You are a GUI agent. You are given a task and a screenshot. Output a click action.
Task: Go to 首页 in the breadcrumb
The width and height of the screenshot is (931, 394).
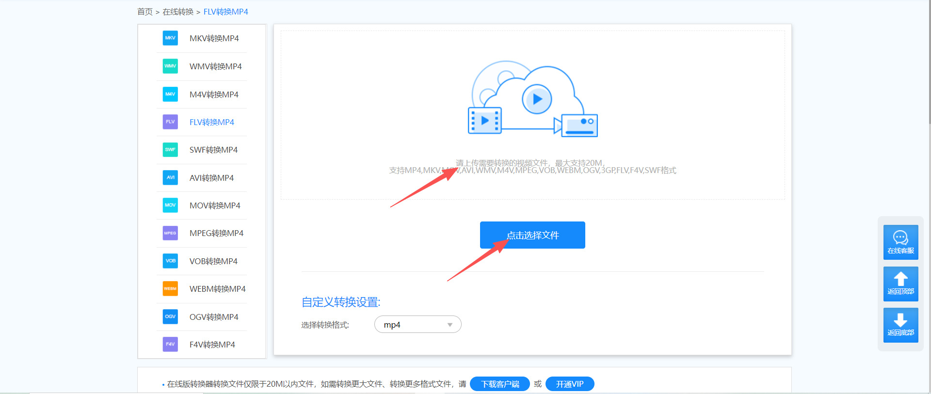[x=145, y=12]
